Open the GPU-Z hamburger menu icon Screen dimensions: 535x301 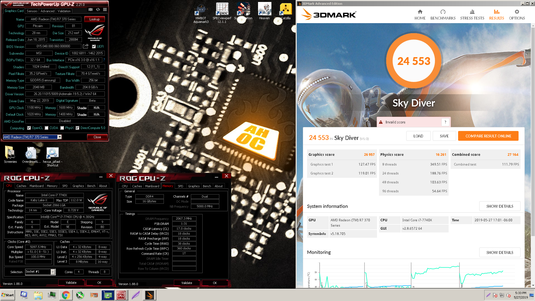(x=105, y=9)
